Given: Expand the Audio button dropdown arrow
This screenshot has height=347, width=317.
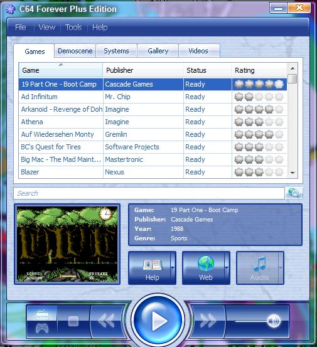Looking at the screenshot, I should (281, 268).
